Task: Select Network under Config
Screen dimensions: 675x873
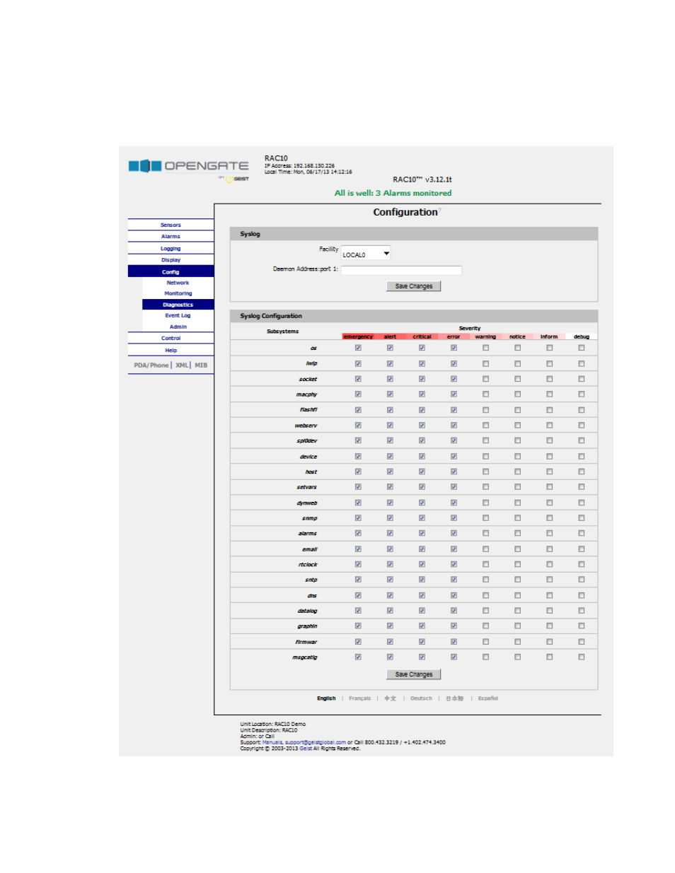Action: pyautogui.click(x=178, y=283)
